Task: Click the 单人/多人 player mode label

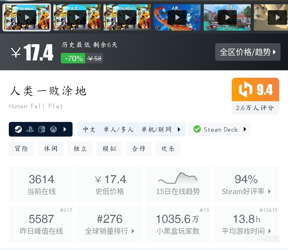Action: point(118,129)
